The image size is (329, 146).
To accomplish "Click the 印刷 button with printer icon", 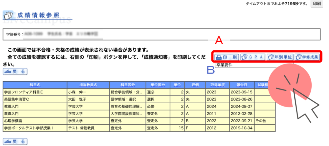I will coord(227,57).
